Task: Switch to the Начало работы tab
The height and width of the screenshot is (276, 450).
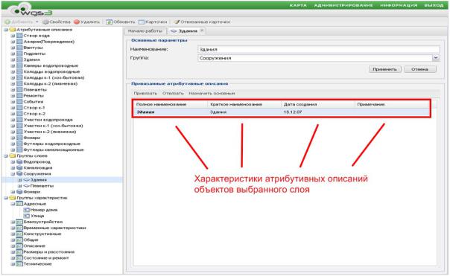Action: point(145,31)
